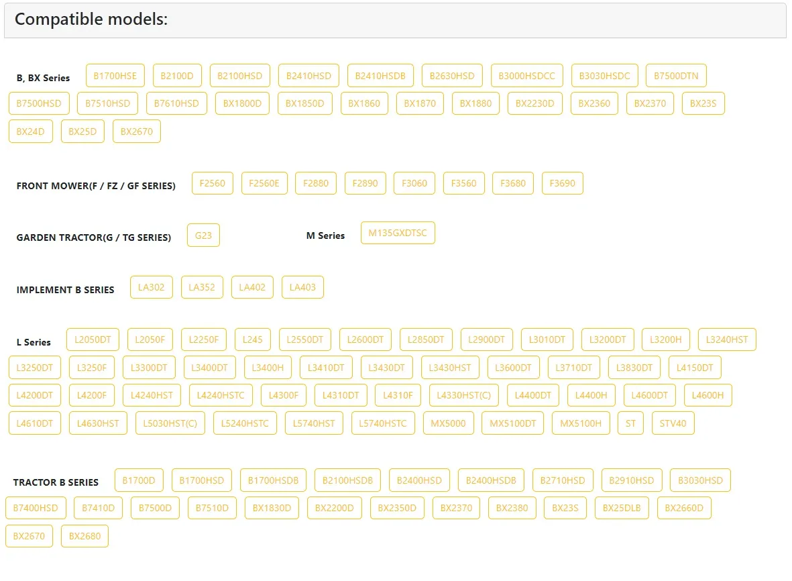Viewport: 792px width, 581px height.
Task: Open the L2600DT model
Action: [365, 339]
